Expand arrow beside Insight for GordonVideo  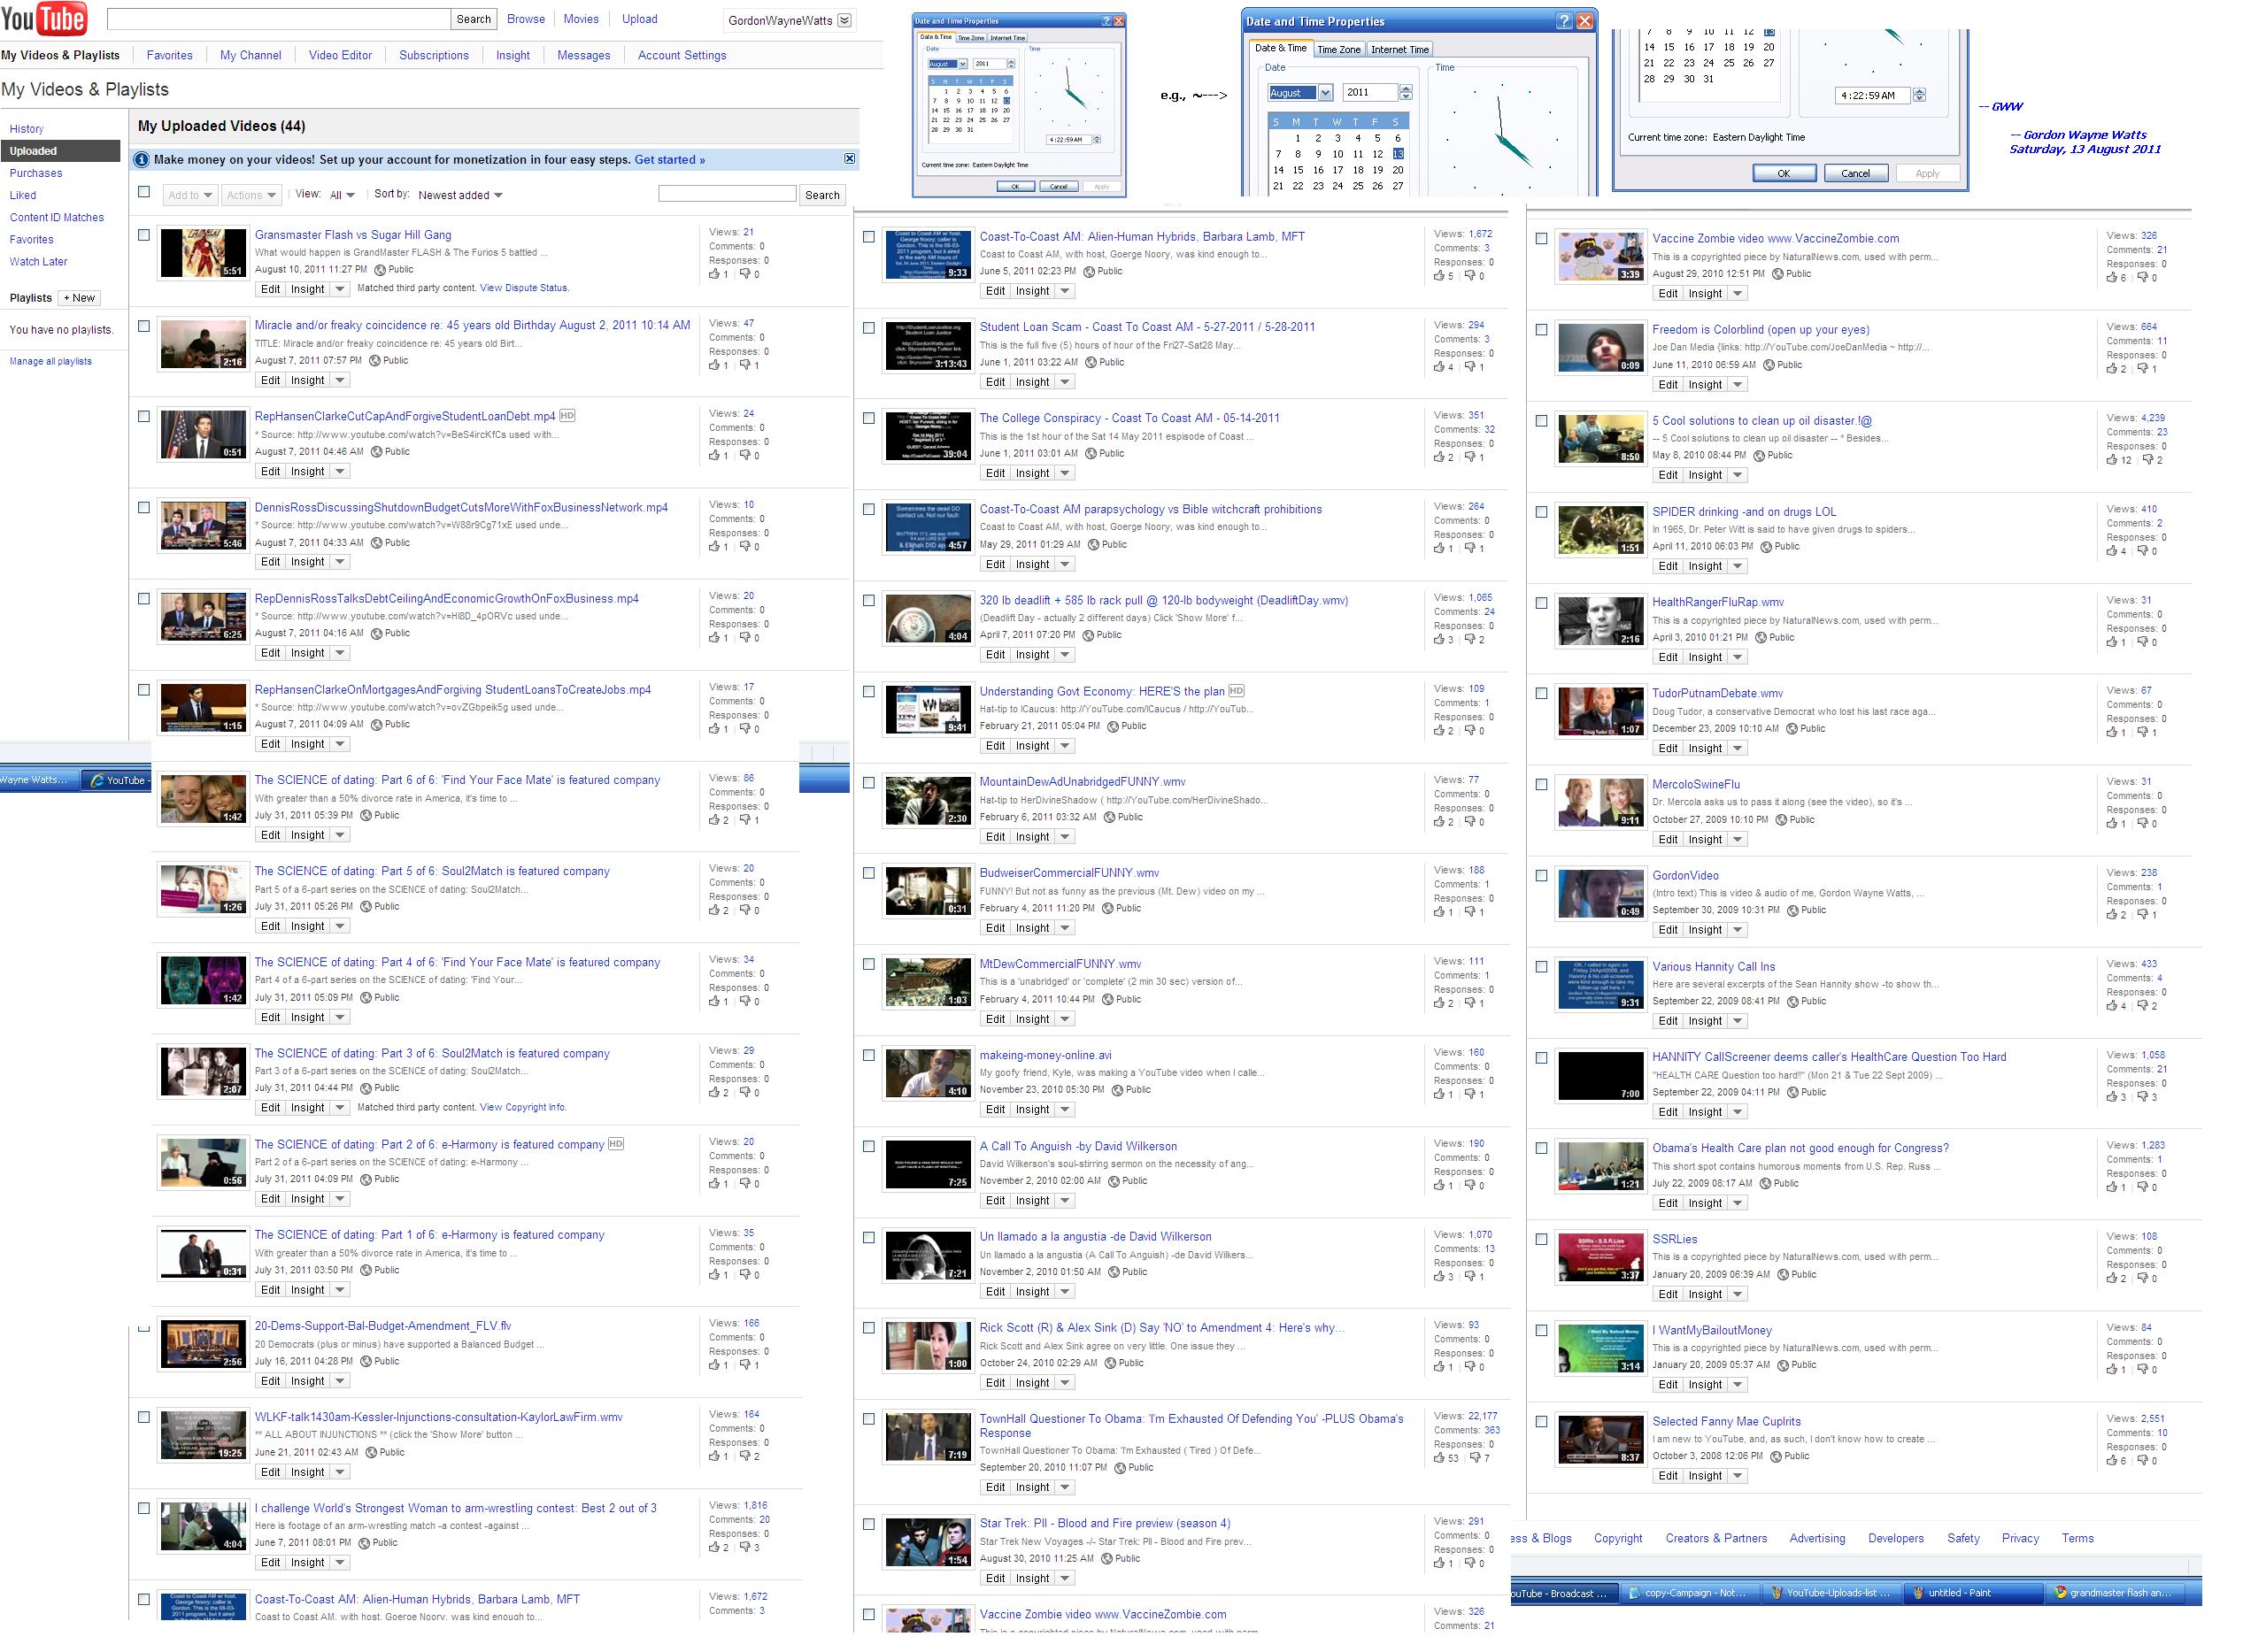click(1737, 930)
